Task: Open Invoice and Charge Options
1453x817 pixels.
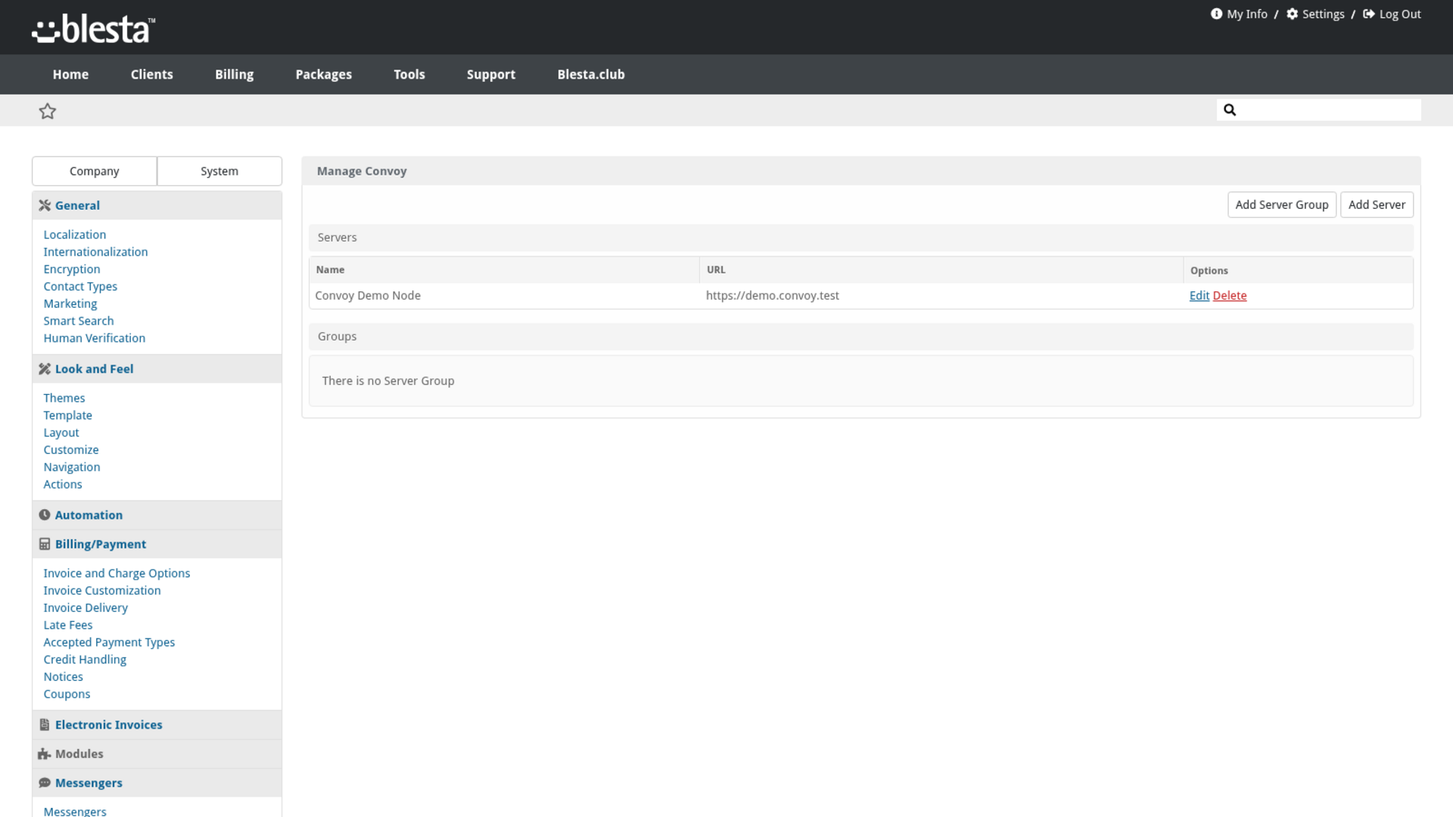Action: click(117, 573)
